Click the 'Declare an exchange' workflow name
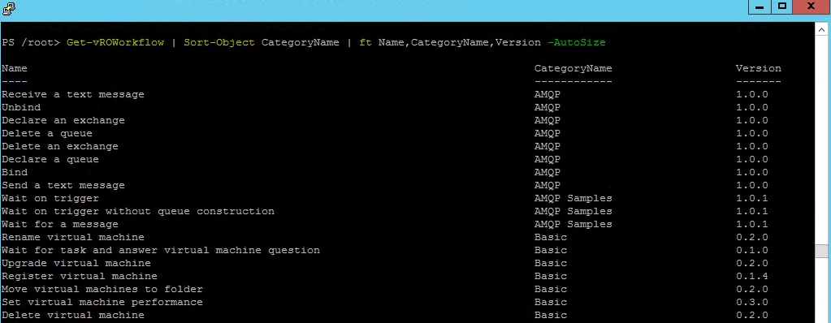This screenshot has height=323, width=831. tap(63, 120)
